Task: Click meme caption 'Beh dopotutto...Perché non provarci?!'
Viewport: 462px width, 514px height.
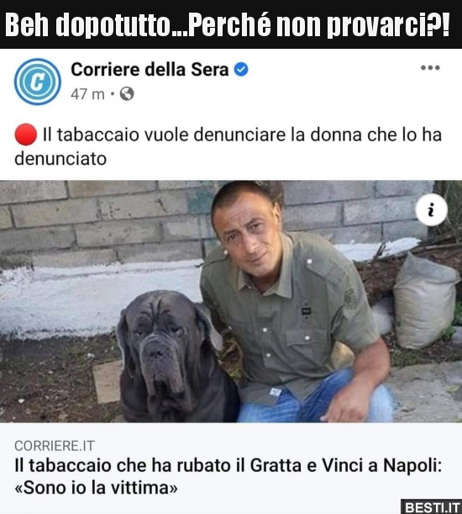Action: tap(228, 25)
